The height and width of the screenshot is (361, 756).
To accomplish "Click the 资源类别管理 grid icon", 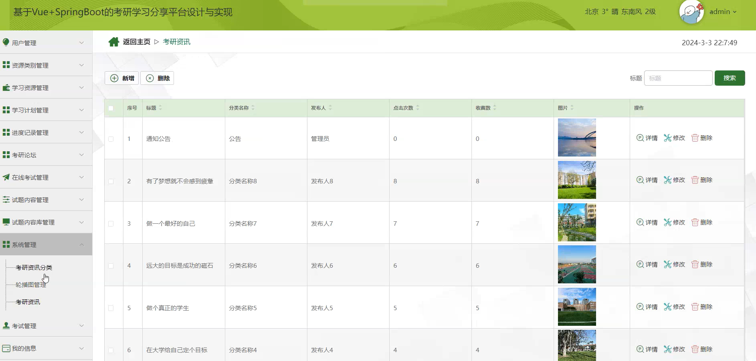I will point(6,65).
